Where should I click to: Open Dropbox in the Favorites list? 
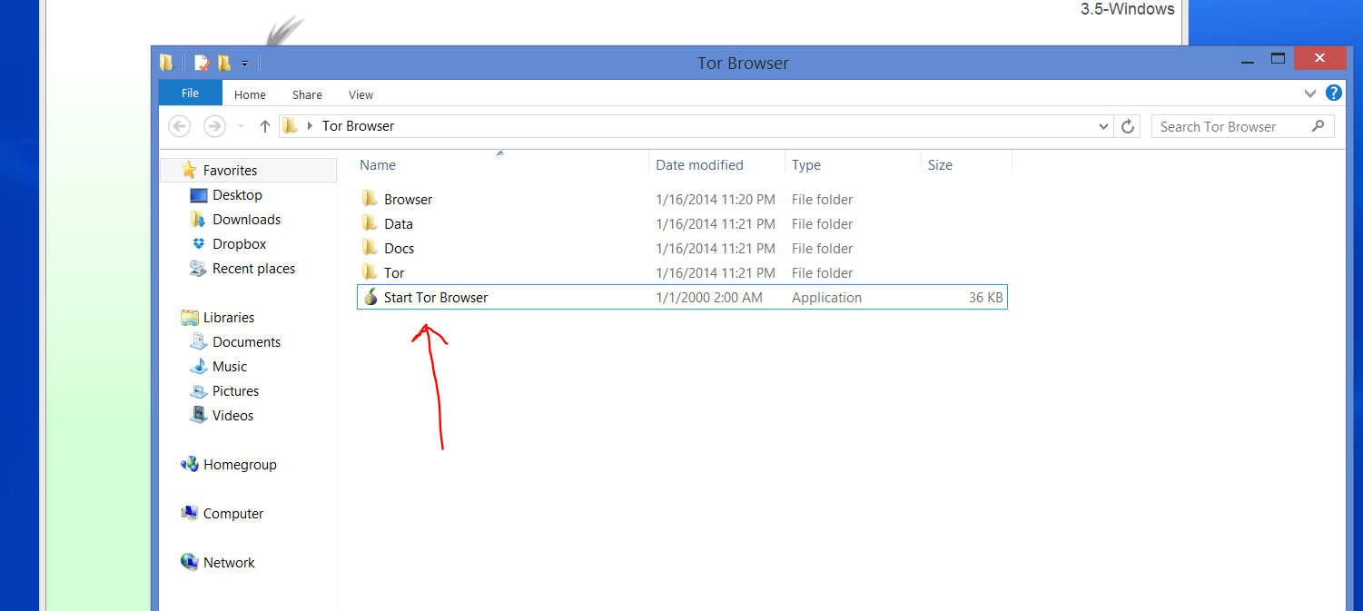[240, 244]
